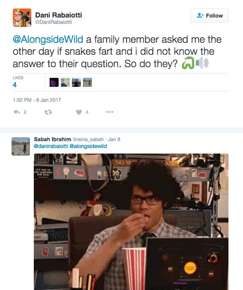View the fourth liker avatar

(87, 82)
